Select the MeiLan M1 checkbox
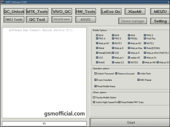 pos(97,43)
